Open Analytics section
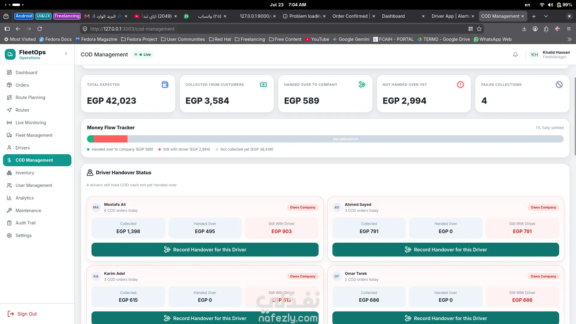Screen dimensions: 576x324 click(37, 198)
